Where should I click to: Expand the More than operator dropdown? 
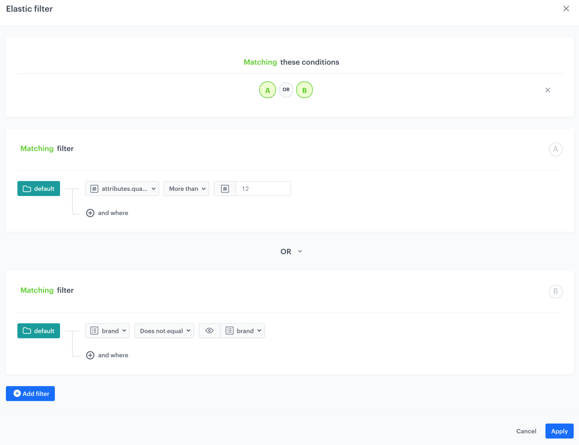tap(187, 188)
